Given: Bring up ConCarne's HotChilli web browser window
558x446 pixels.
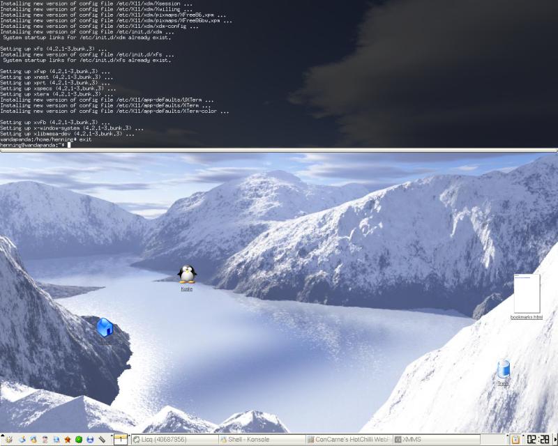Looking at the screenshot, I should coord(349,440).
